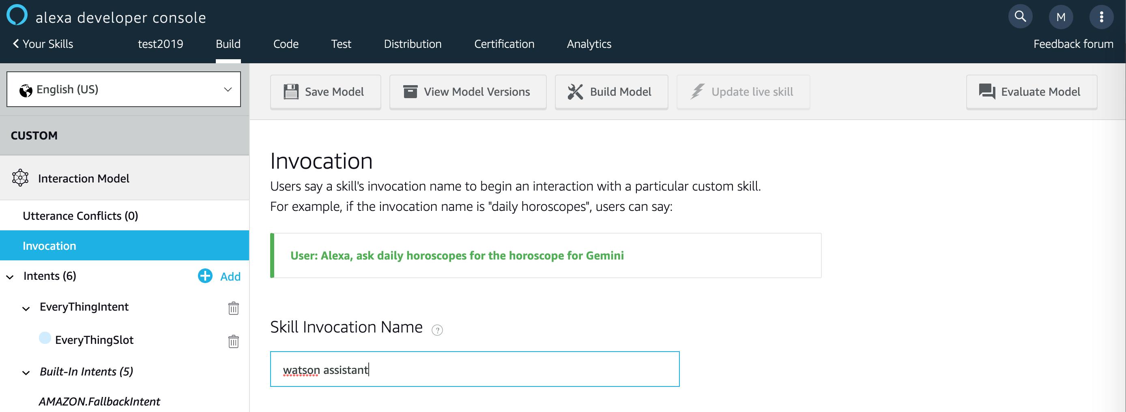This screenshot has width=1126, height=412.
Task: Click the CUSTOM section header
Action: click(x=125, y=135)
